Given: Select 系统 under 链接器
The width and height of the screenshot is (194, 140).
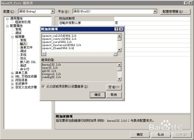Looking at the screenshot, I should coord(23,55).
